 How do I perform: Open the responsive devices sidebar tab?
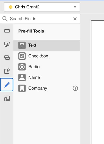point(7,98)
